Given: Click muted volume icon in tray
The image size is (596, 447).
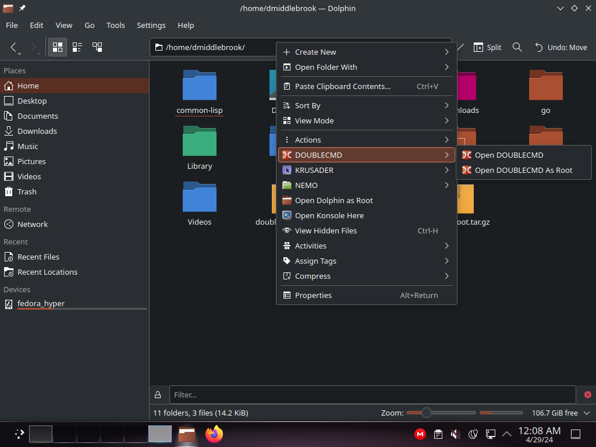Looking at the screenshot, I should (455, 434).
